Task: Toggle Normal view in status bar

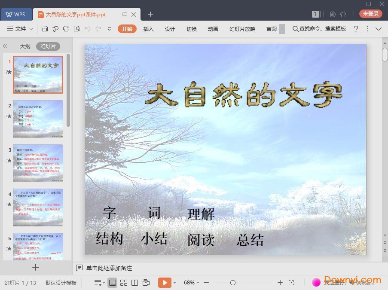Action: [x=113, y=282]
